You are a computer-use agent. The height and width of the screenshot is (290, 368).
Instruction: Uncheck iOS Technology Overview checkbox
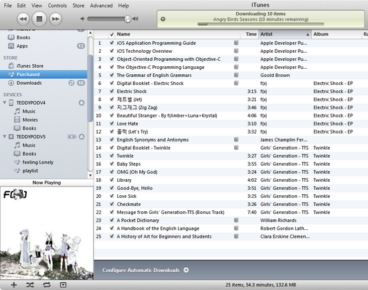pos(112,51)
